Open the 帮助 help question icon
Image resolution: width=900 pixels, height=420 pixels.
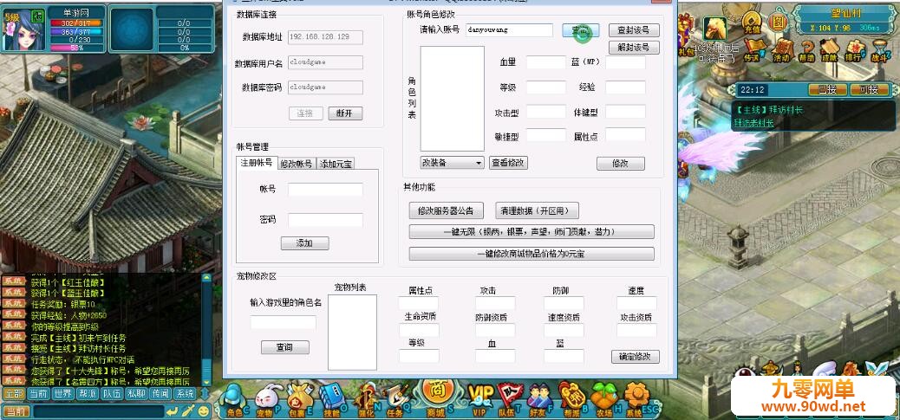pyautogui.click(x=806, y=50)
